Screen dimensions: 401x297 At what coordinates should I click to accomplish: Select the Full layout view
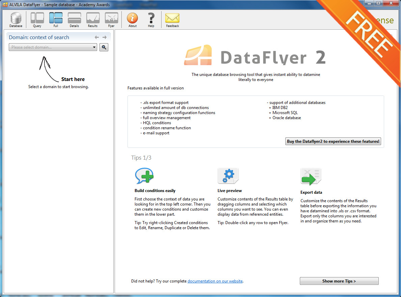(56, 20)
